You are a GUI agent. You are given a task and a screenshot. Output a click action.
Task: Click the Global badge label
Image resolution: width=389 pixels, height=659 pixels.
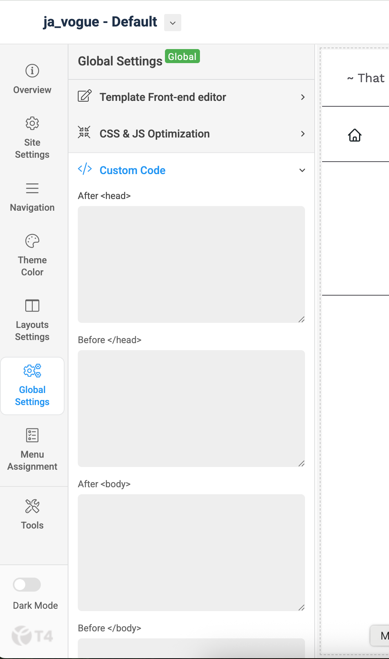point(182,56)
